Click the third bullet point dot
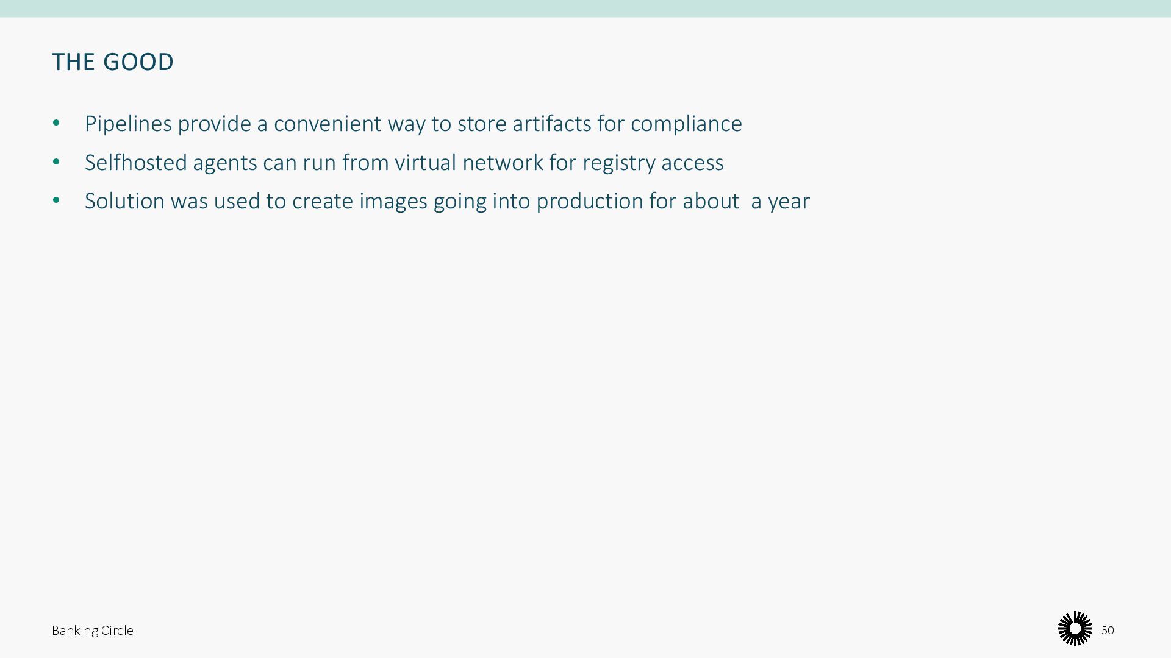The image size is (1171, 658). point(57,200)
